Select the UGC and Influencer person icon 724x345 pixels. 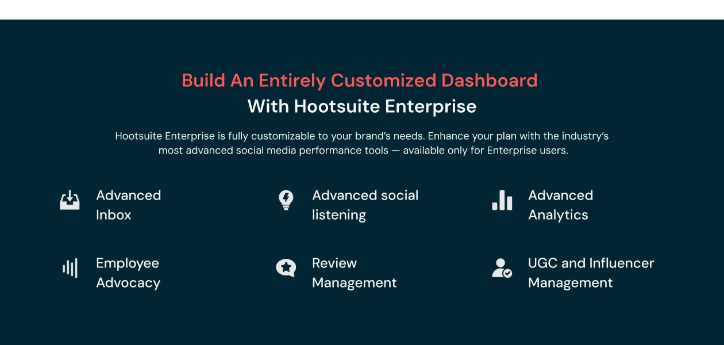502,268
